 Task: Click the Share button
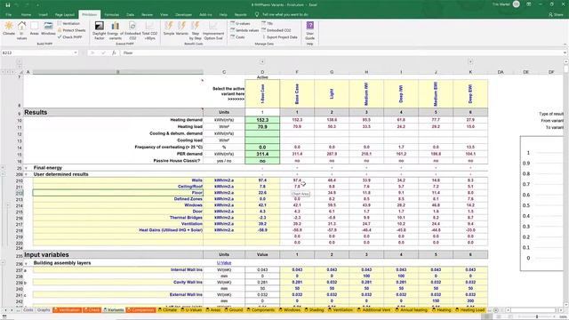point(556,14)
